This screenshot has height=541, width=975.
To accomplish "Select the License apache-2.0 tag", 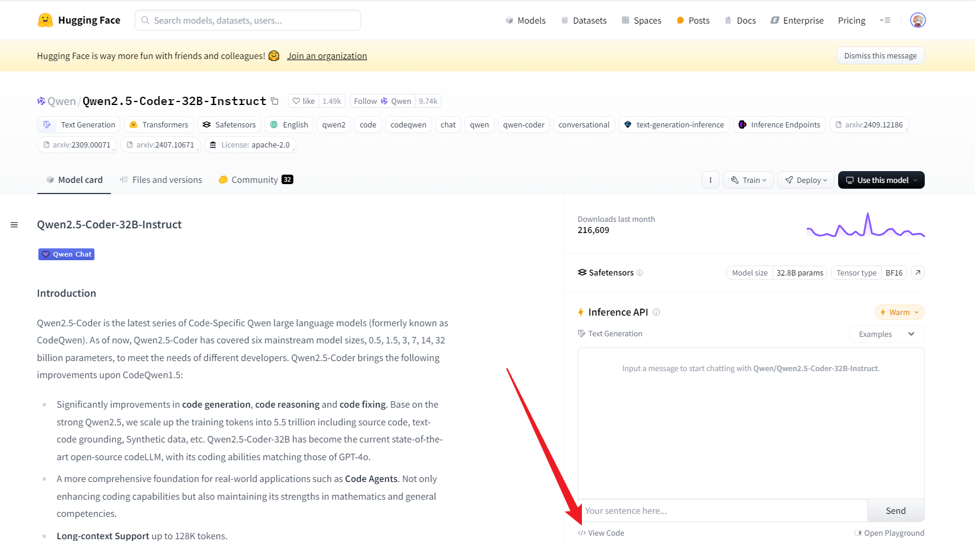I will (250, 145).
